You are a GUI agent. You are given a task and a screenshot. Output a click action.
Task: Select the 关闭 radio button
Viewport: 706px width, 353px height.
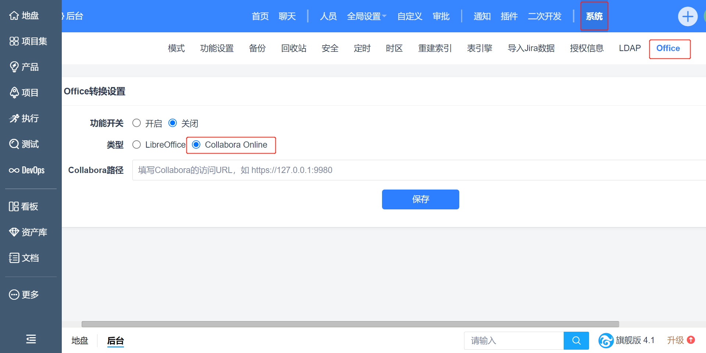tap(172, 123)
